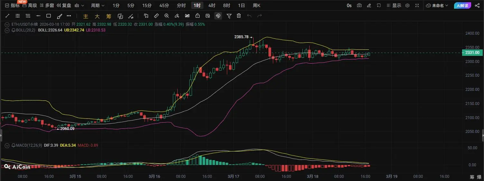Click the refresh-edit drawing icon
This screenshot has height=181, width=484.
click(120, 16)
